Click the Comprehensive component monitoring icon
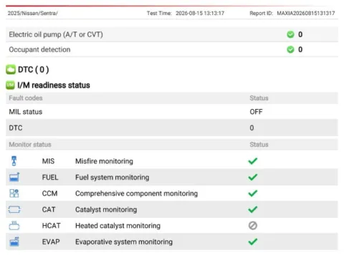The image size is (344, 258). coord(14,193)
